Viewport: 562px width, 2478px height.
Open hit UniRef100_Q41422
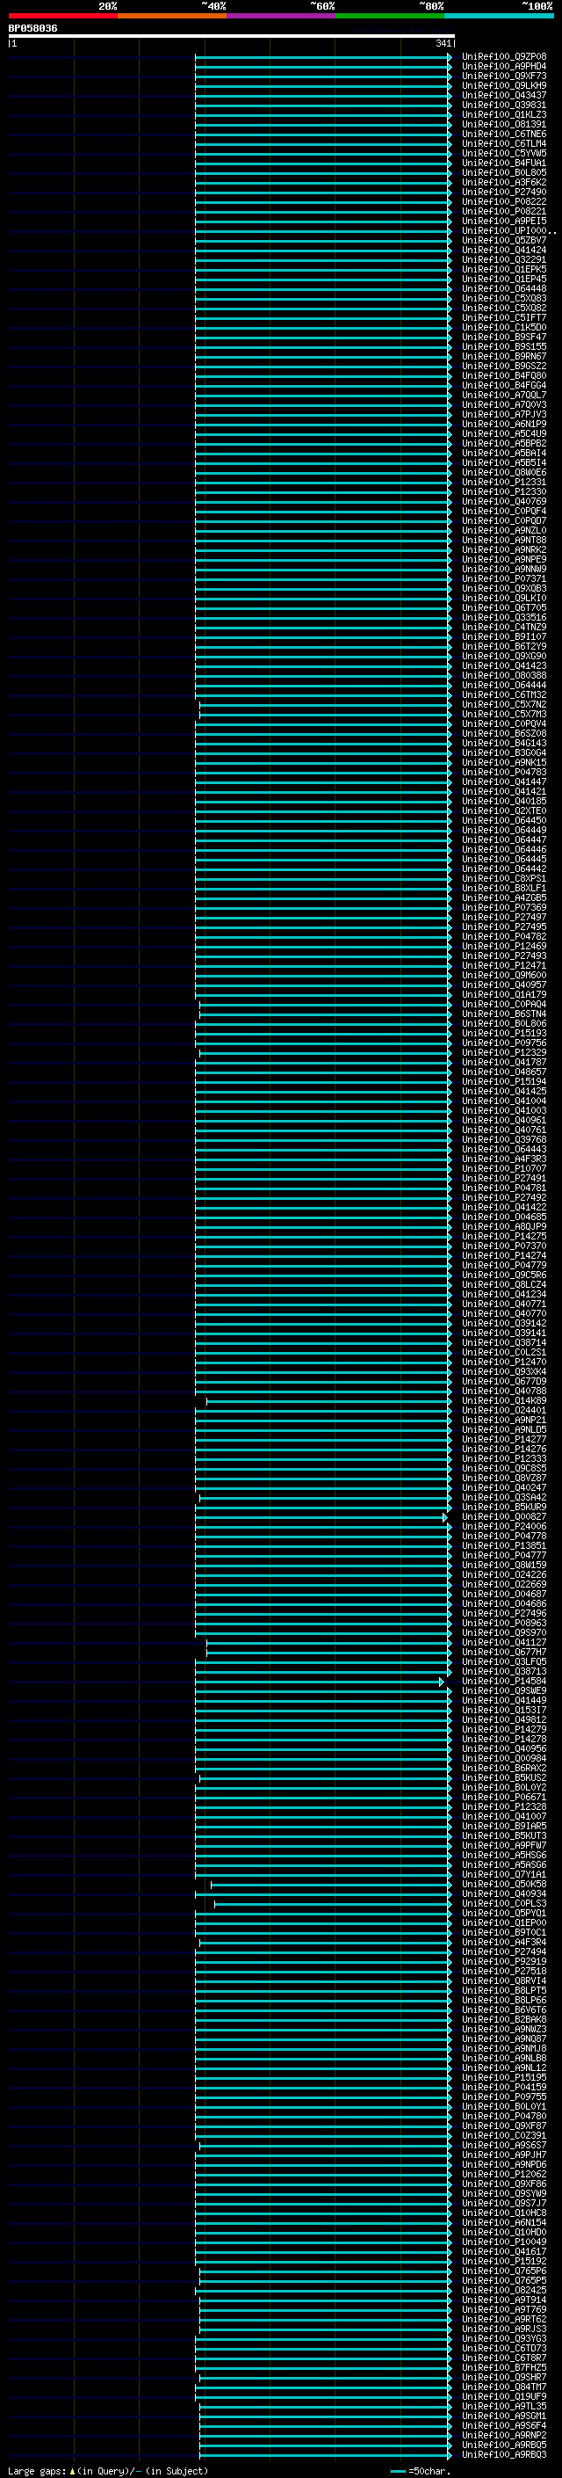coord(503,1207)
